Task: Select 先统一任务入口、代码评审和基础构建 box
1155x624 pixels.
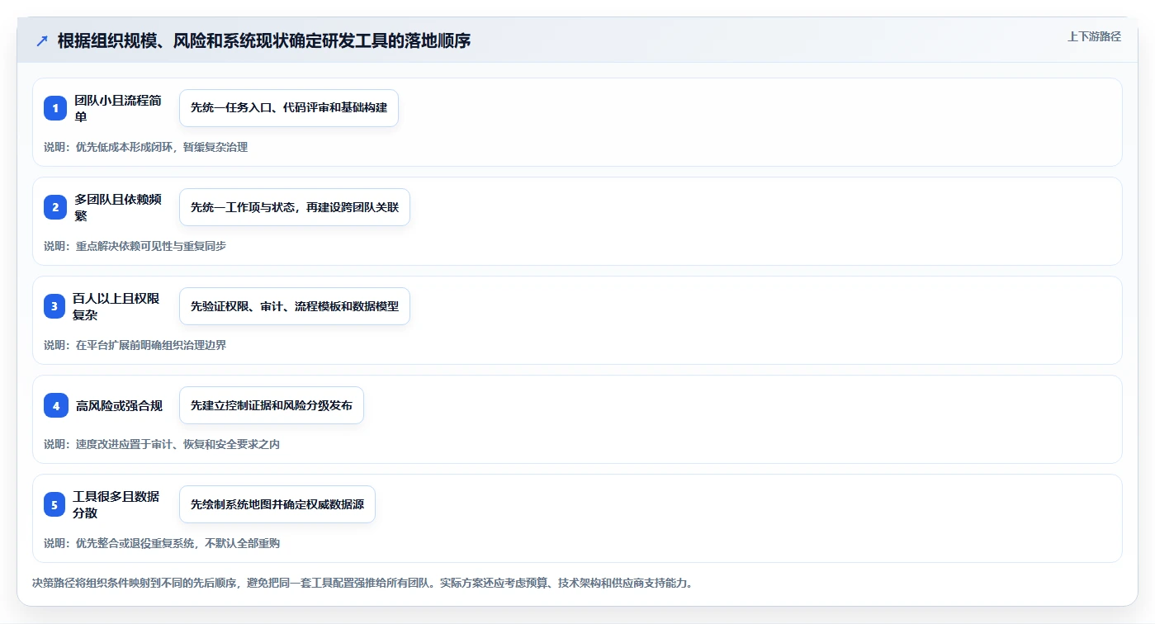Action: (289, 108)
